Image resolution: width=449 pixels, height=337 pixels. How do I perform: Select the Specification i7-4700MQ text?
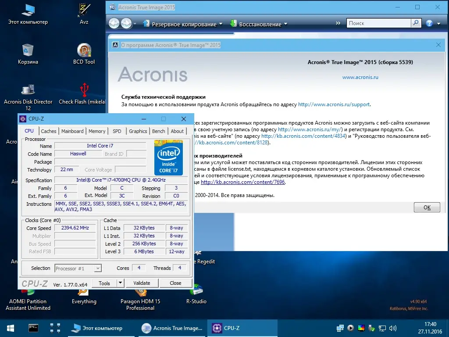tap(121, 180)
